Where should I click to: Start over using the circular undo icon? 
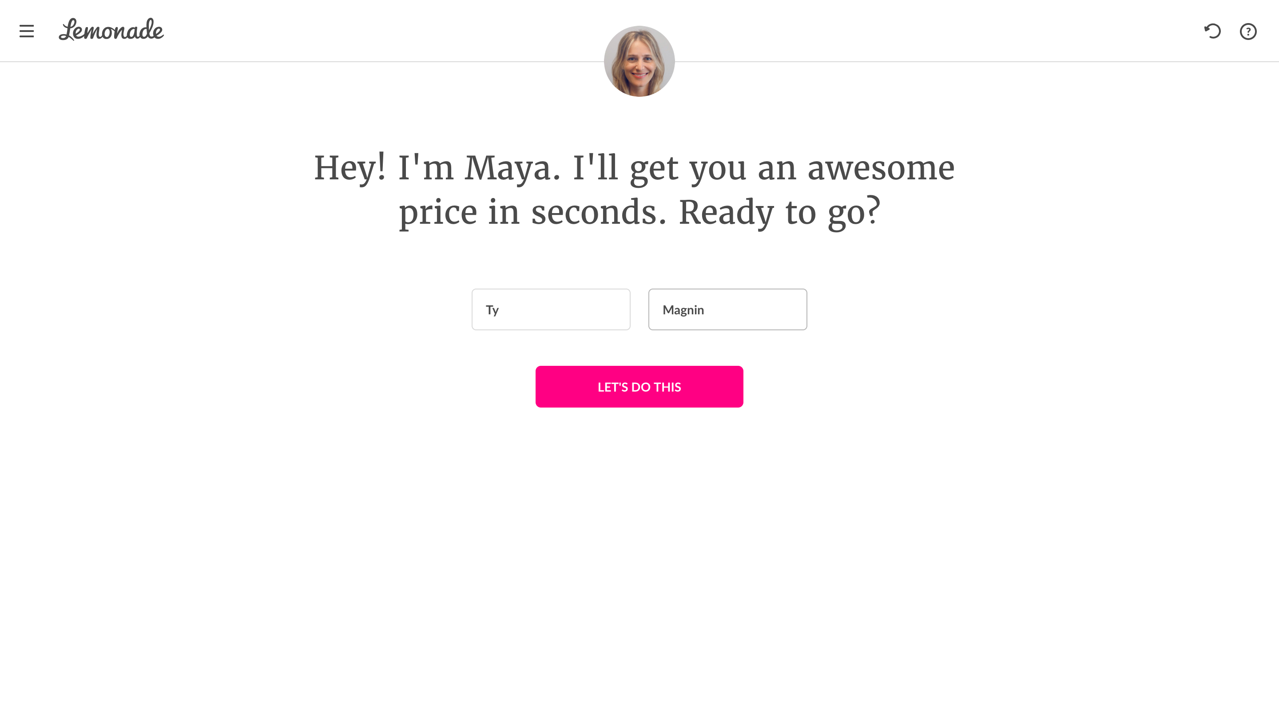(1212, 31)
